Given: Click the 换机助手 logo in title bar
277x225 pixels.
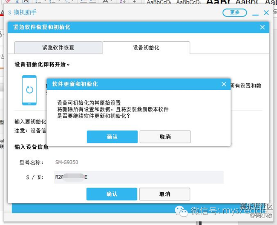Looking at the screenshot, I should pos(9,12).
